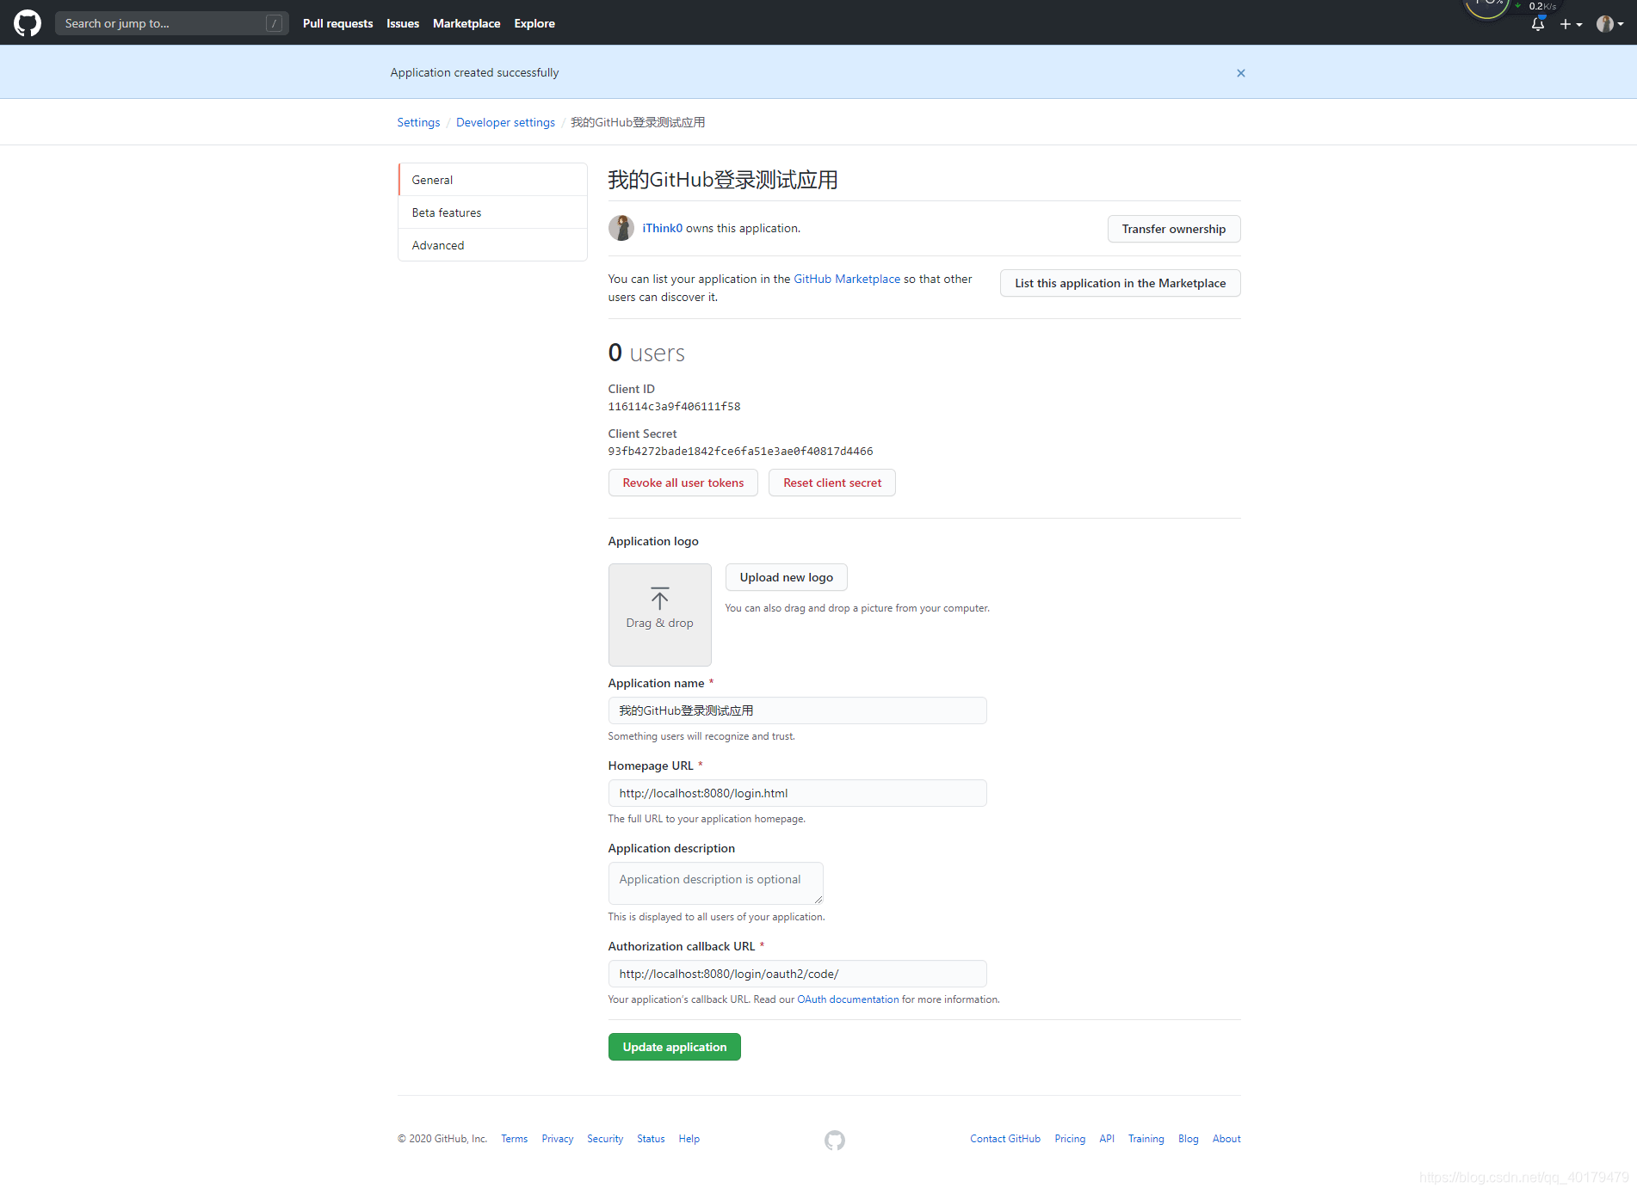Open the Terms footer link
Screen dimensions: 1637x1193
pos(515,1139)
